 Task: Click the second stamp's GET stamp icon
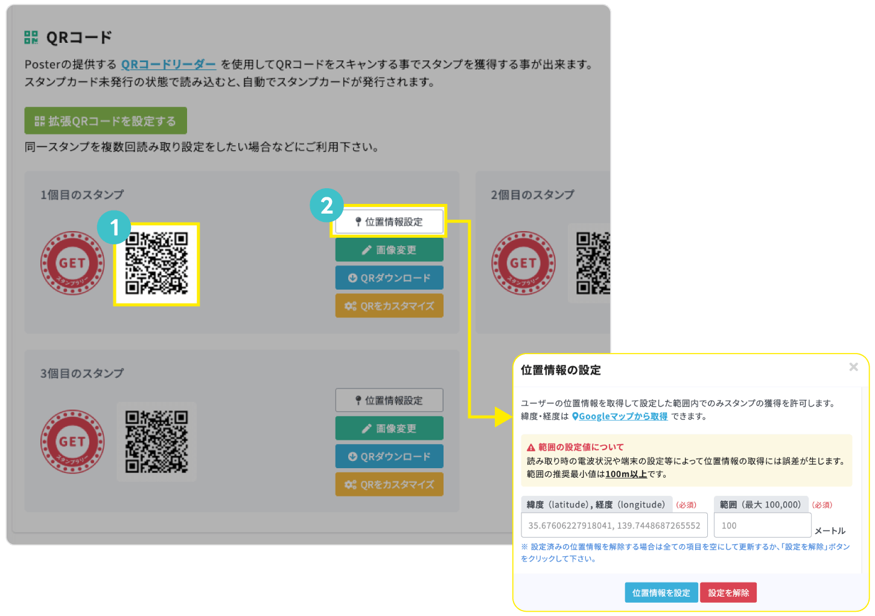pyautogui.click(x=523, y=263)
